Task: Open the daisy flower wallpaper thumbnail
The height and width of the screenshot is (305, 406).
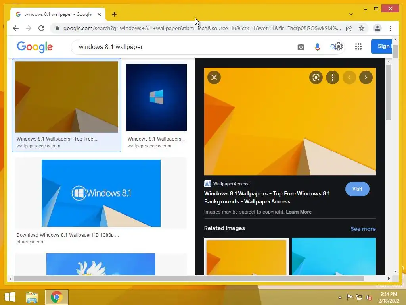Action: coord(101,264)
